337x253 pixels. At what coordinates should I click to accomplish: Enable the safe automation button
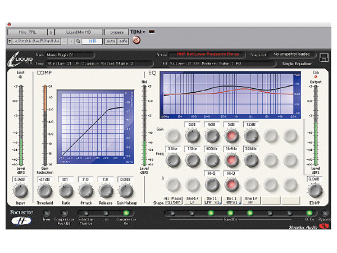[123, 41]
